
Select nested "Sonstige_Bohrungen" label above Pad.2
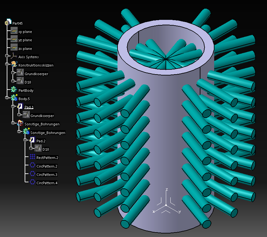pos(48,133)
